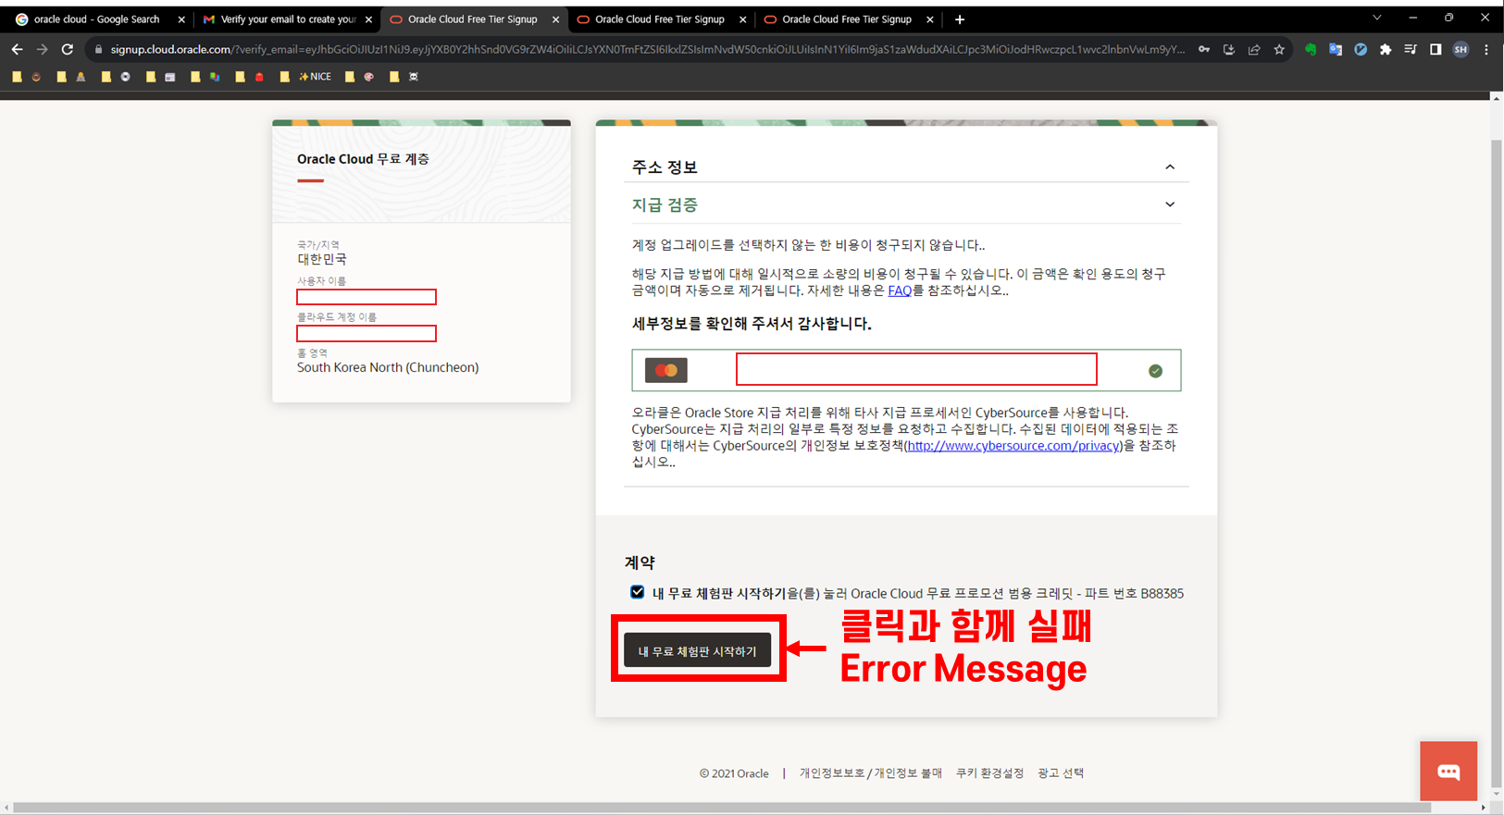The width and height of the screenshot is (1504, 815).
Task: Open the 광고 선택 footer link
Action: [x=1061, y=773]
